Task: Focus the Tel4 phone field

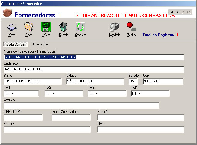Action: click(150, 93)
